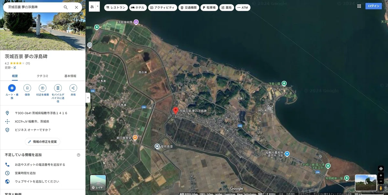The width and height of the screenshot is (388, 195).
Task: Click the 朝日屋食堂 restaurant marker
Action: (x=135, y=138)
